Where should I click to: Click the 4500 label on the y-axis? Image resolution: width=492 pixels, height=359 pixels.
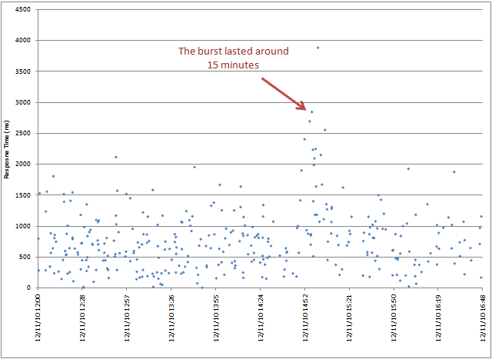coord(23,10)
